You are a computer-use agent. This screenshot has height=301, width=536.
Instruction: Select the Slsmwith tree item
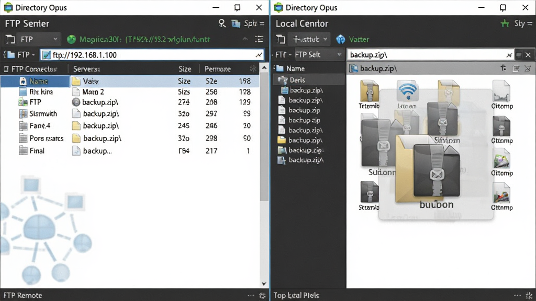pos(38,113)
